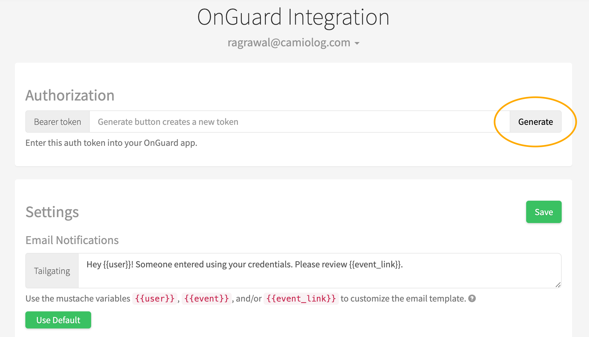
Task: Open the ragrawal@camiolog.com account dropdown
Action: (x=293, y=43)
